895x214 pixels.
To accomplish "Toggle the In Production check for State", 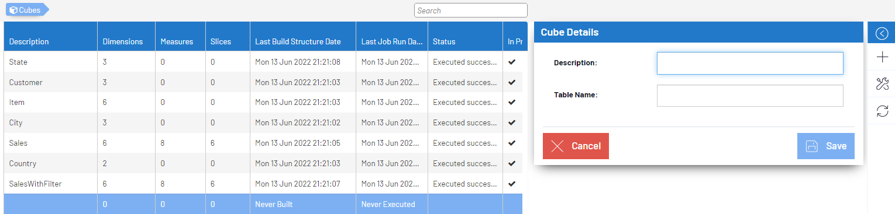I will [x=512, y=62].
